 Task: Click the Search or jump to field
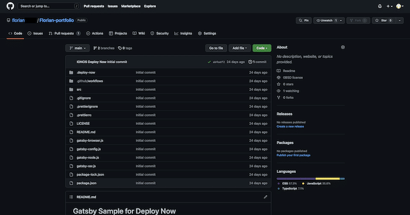(49, 6)
